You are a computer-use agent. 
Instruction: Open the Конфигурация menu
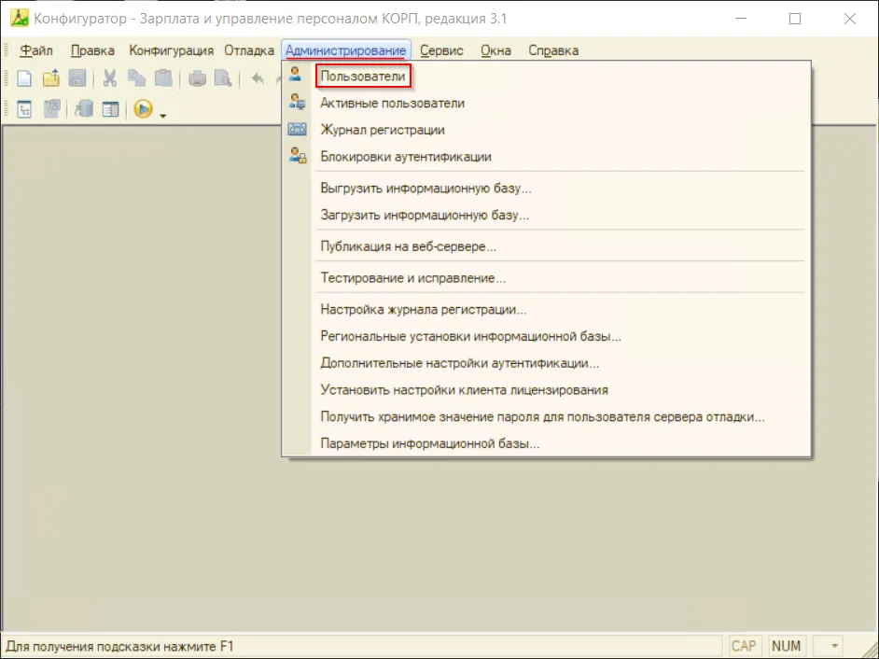(171, 50)
